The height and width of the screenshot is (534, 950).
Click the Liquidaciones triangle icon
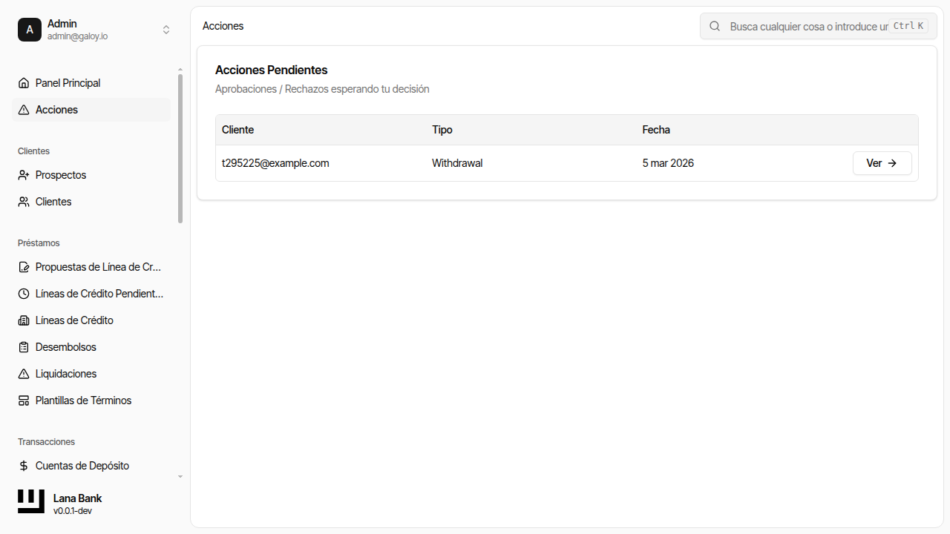(x=24, y=374)
